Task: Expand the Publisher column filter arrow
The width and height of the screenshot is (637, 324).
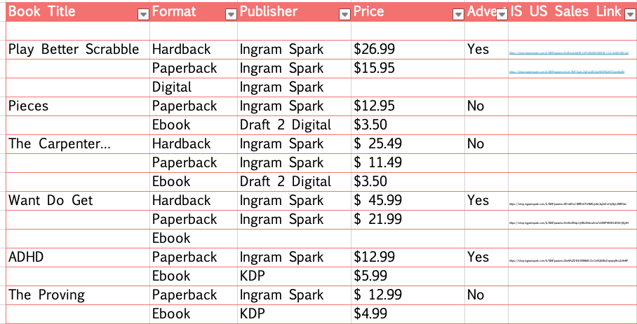Action: [344, 15]
